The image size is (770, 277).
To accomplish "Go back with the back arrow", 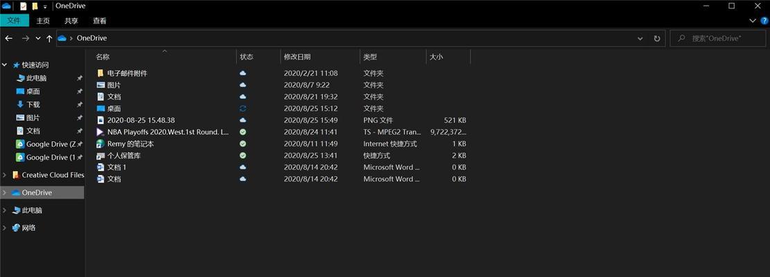I will [x=9, y=38].
